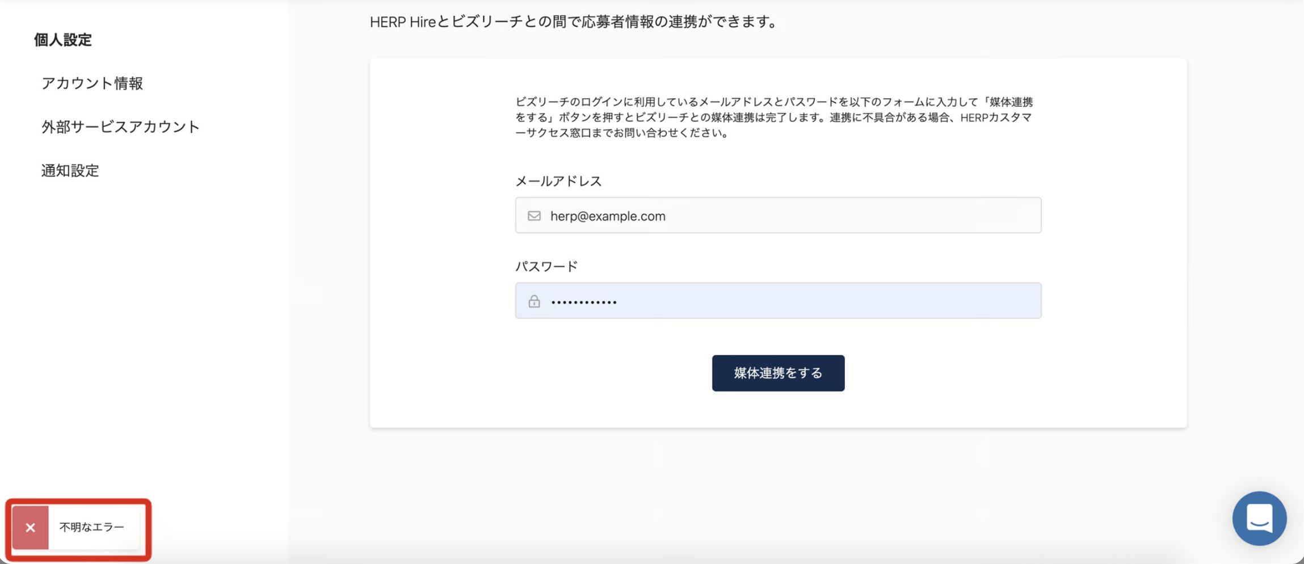Image resolution: width=1304 pixels, height=564 pixels.
Task: Click the パスワード field label
Action: click(x=546, y=266)
